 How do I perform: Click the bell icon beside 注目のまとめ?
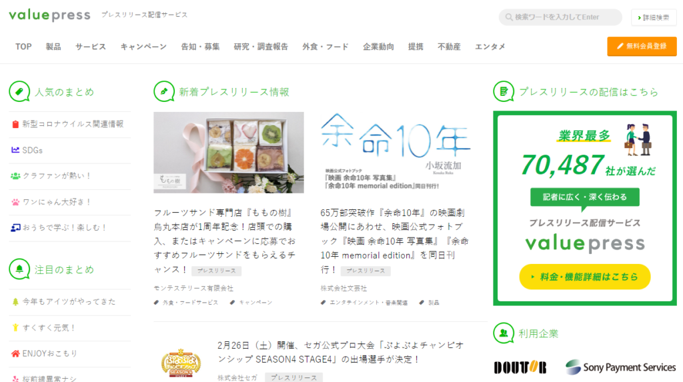click(x=19, y=269)
